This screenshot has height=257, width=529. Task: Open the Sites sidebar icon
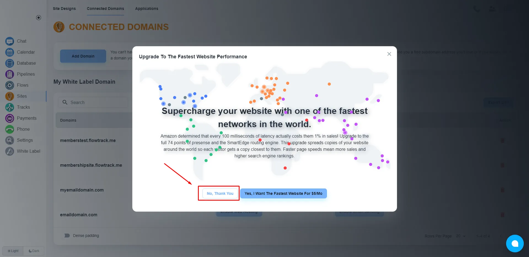10,96
